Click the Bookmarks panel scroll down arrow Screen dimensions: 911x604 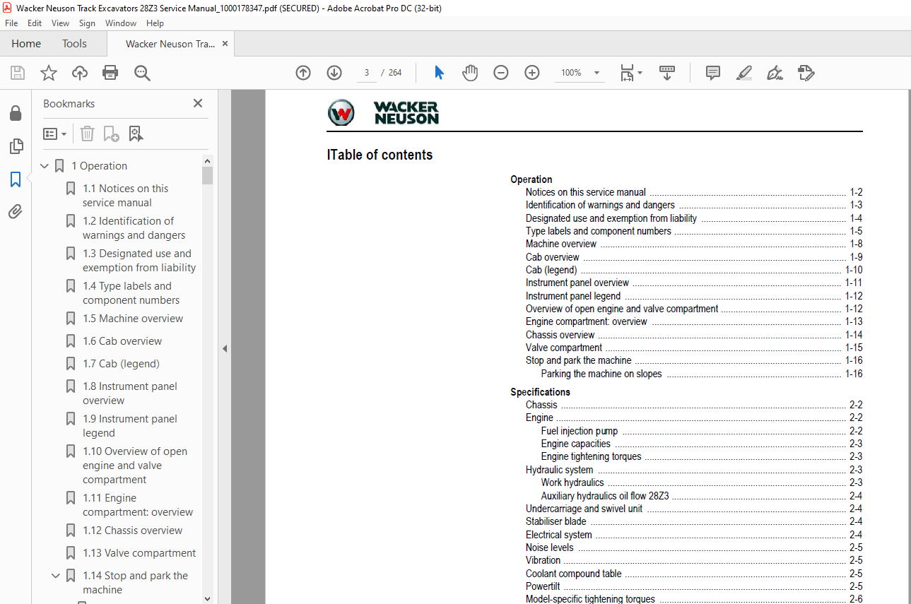coord(207,598)
